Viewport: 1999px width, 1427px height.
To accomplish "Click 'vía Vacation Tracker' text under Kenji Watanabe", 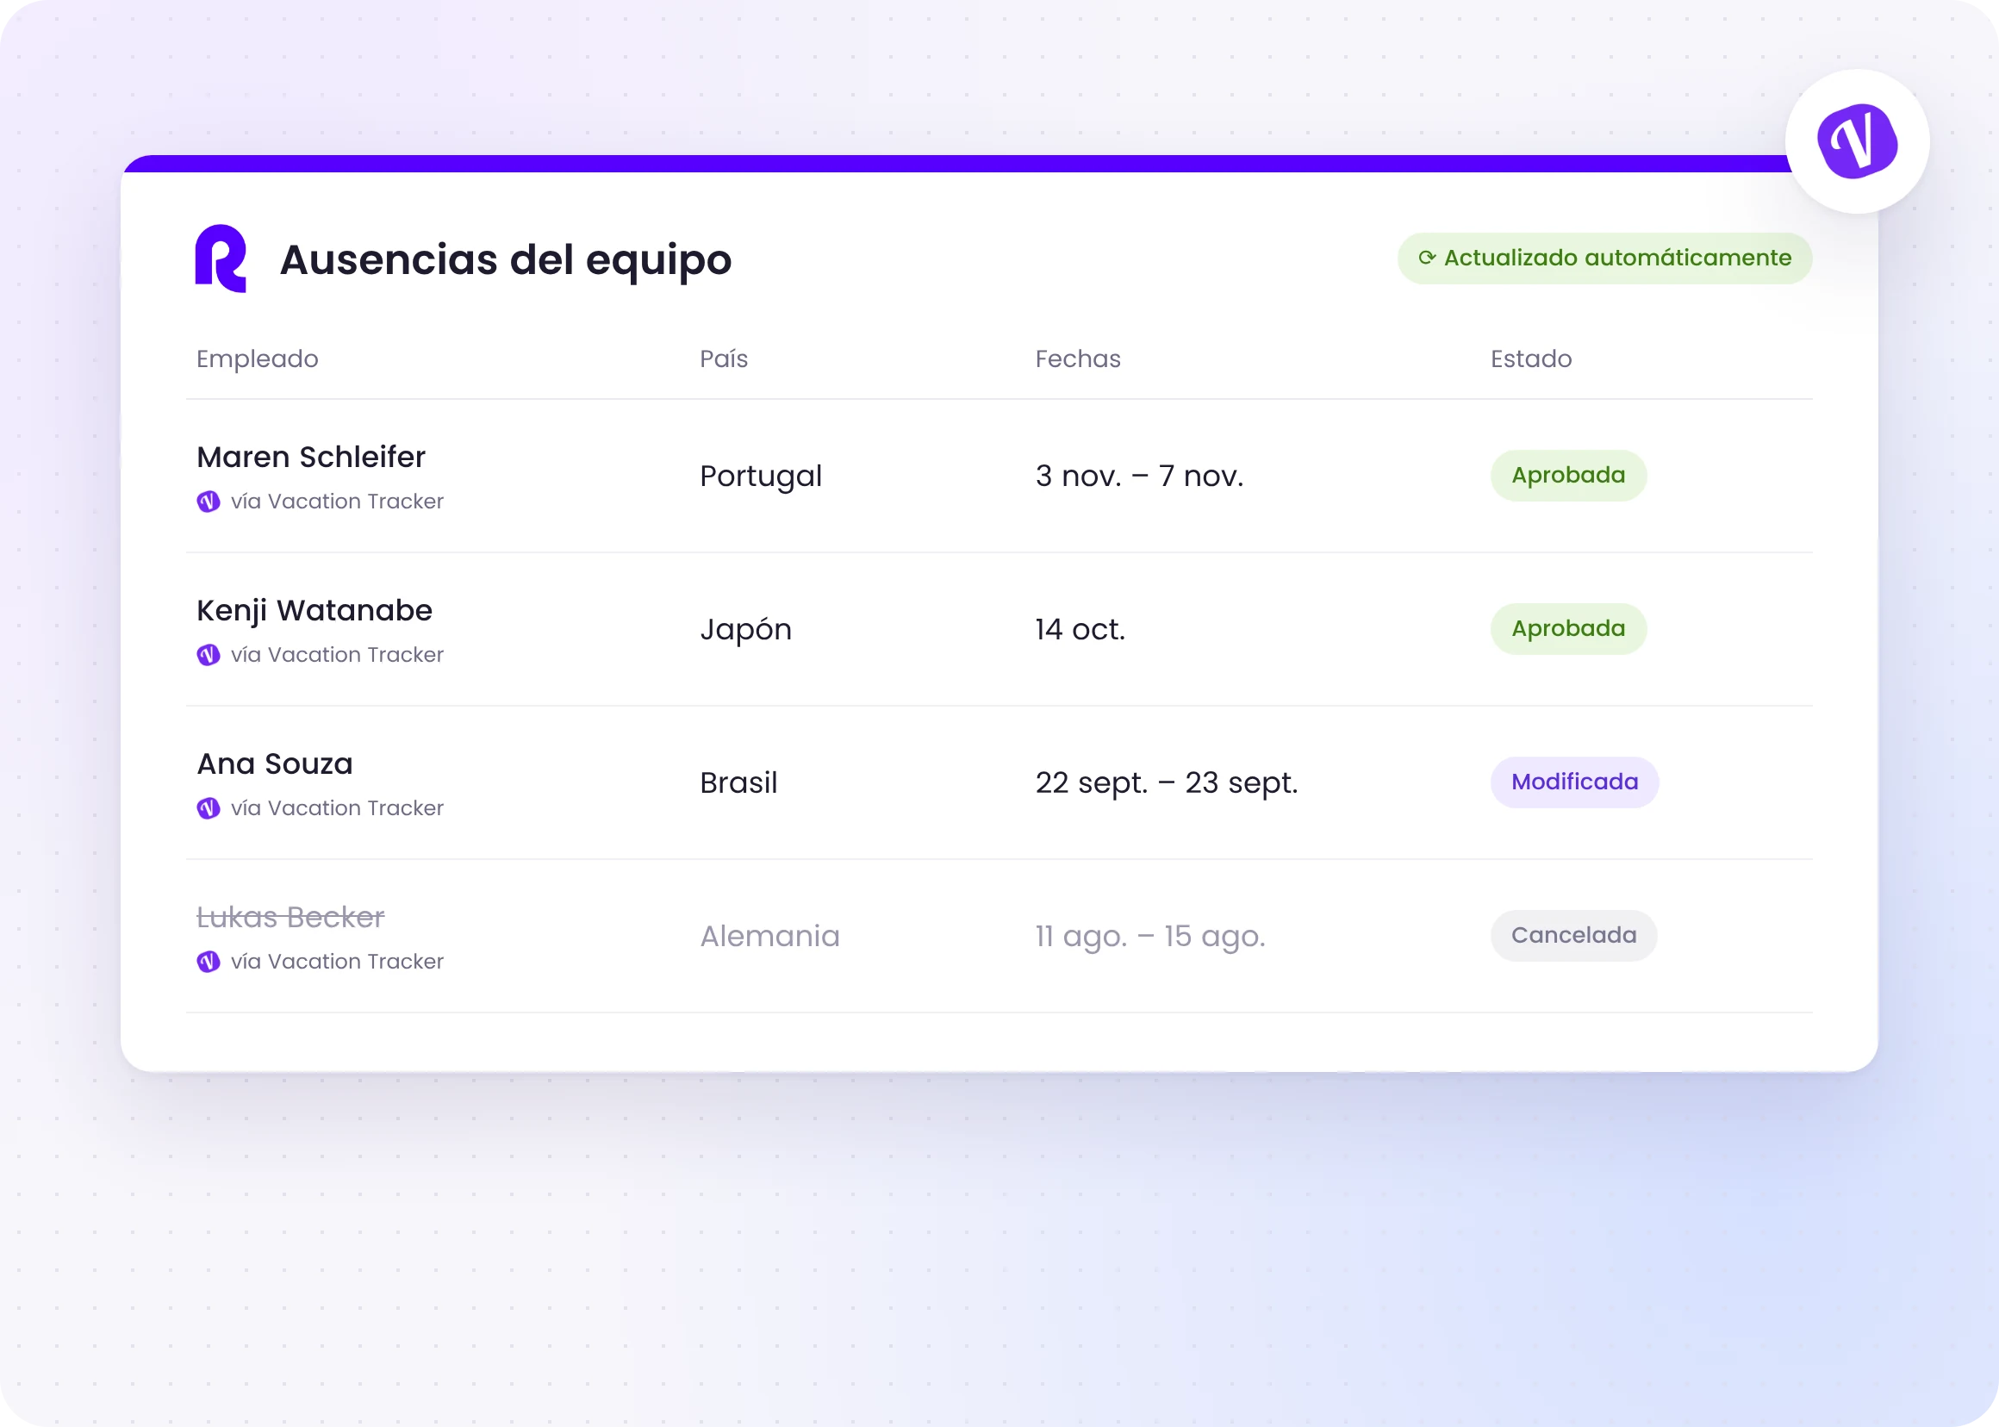I will 338,655.
